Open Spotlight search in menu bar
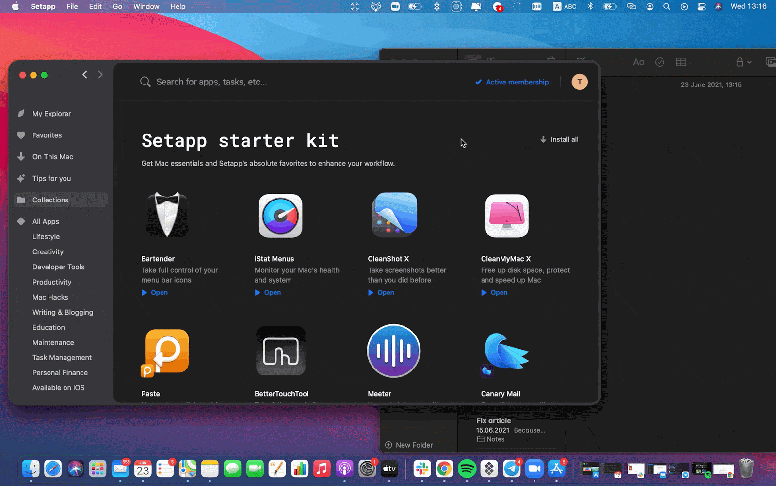This screenshot has width=776, height=486. (667, 6)
